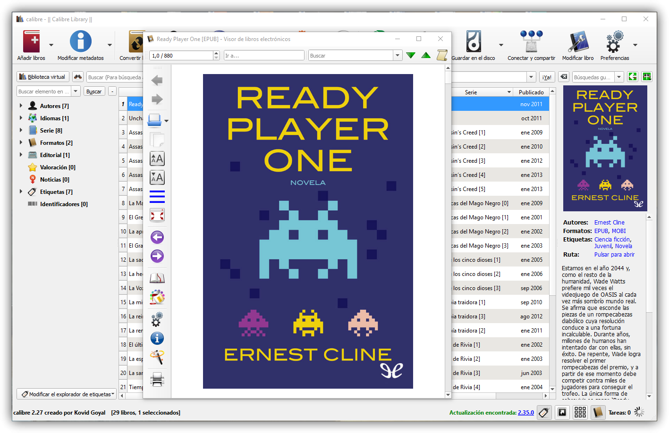669x433 pixels.
Task: Click the Tareas spinner icon
Action: (x=639, y=412)
